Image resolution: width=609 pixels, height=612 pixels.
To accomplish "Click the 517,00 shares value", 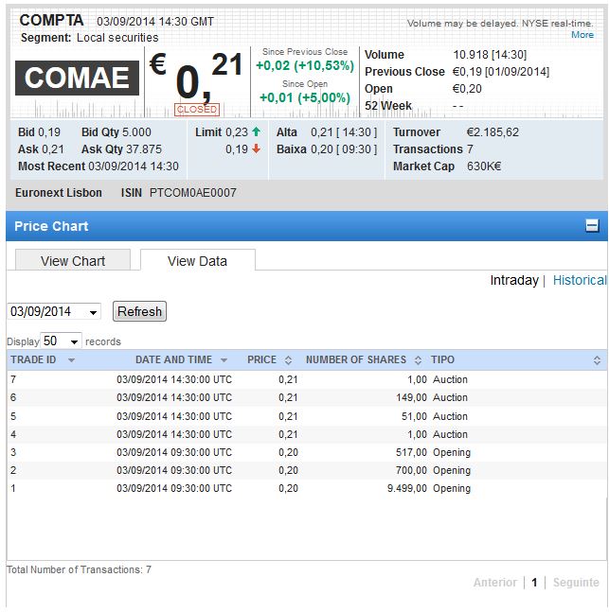I will point(411,452).
